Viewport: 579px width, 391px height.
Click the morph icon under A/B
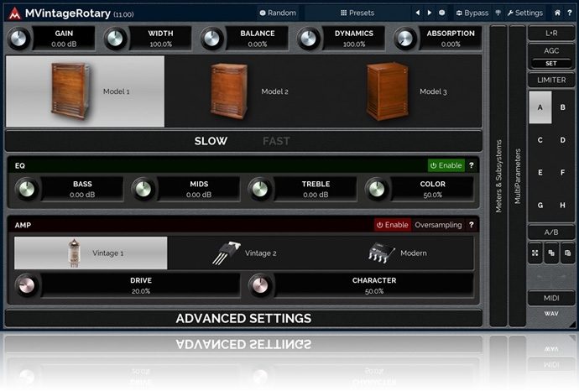coord(535,253)
